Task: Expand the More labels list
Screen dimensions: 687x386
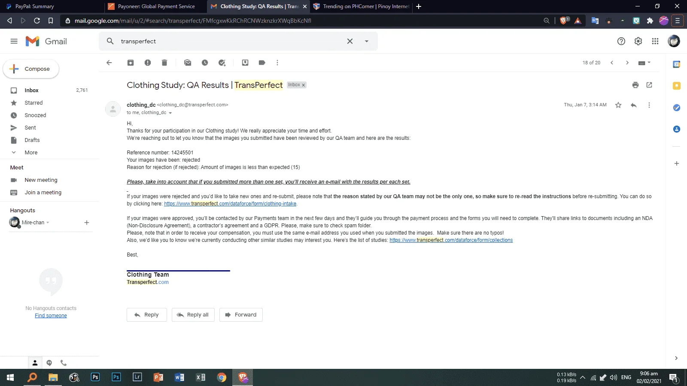Action: [x=31, y=153]
